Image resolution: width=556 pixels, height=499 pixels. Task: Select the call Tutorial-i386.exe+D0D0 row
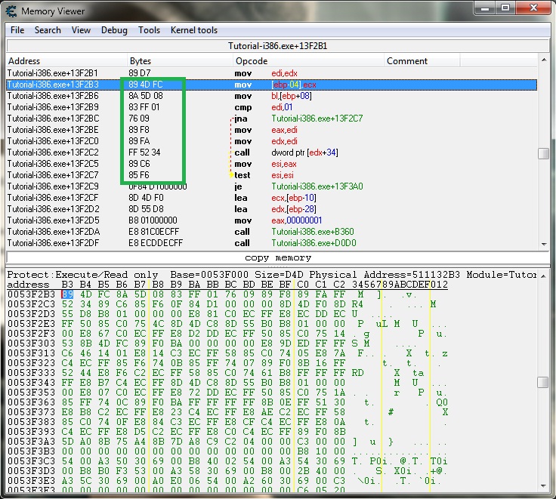272,243
